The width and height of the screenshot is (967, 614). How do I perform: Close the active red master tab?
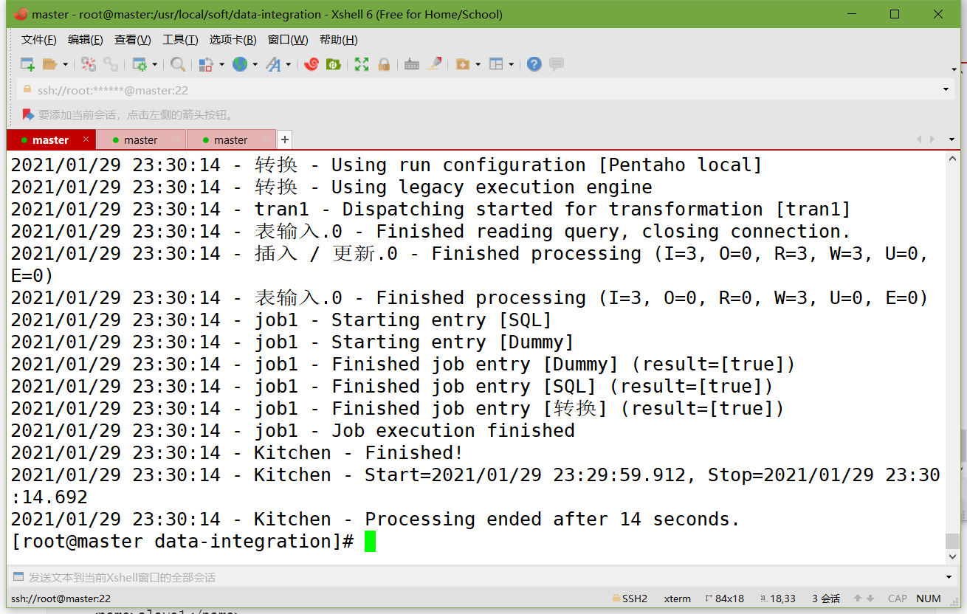coord(86,139)
